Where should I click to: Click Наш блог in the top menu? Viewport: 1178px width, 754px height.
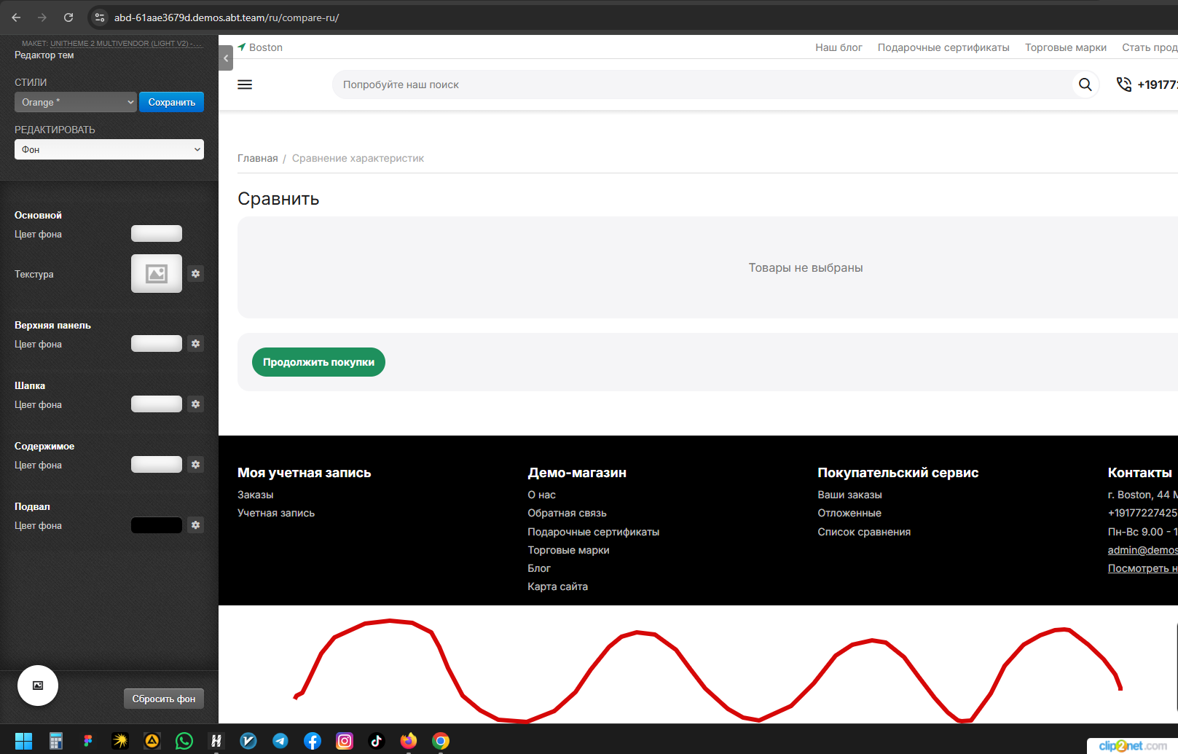tap(839, 47)
